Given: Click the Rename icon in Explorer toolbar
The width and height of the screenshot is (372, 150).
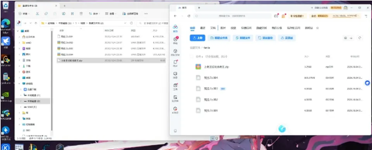Looking at the screenshot, I should [64, 14].
